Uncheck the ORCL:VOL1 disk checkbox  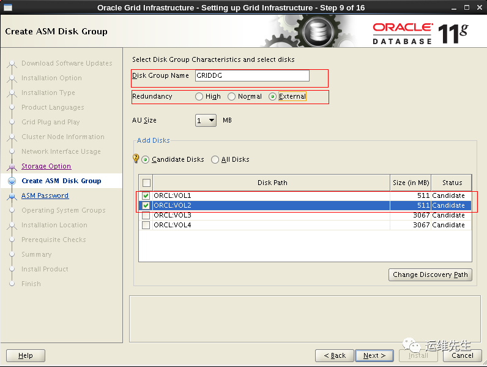146,195
